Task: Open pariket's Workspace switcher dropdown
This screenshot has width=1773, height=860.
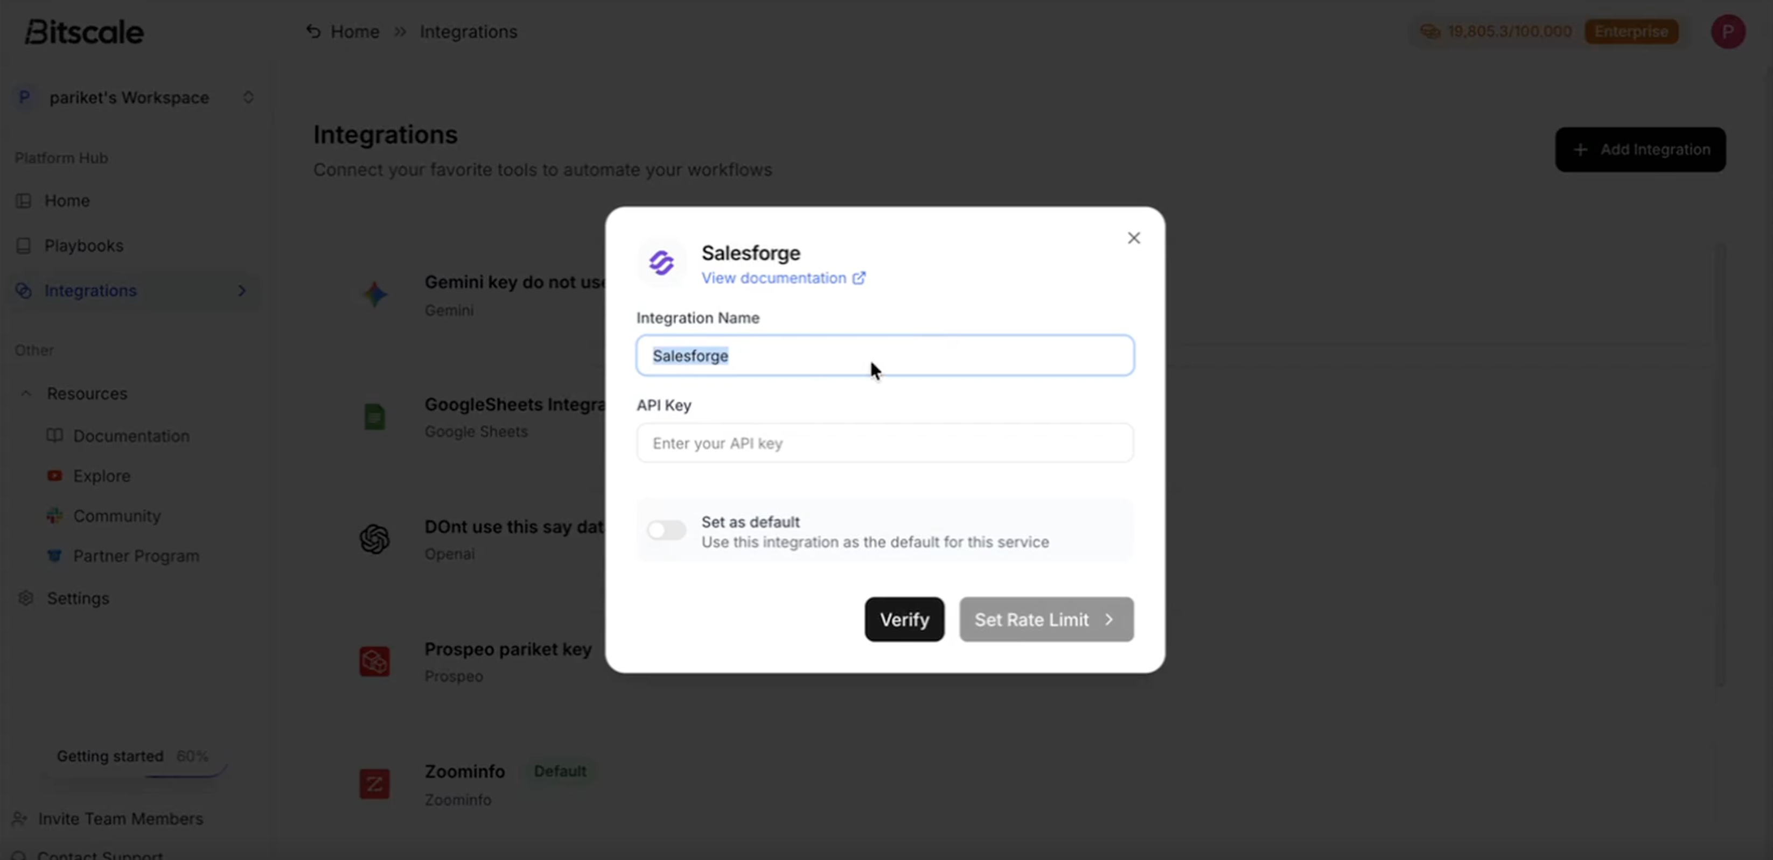Action: [248, 98]
